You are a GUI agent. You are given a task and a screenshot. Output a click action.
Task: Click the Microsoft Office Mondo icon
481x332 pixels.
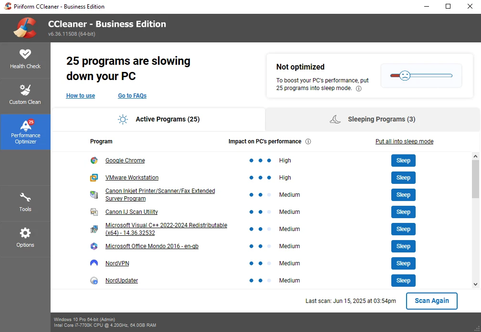coord(94,246)
